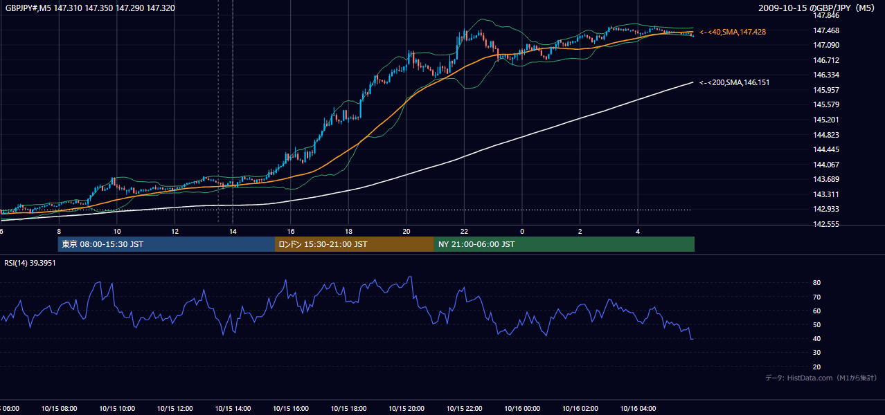Click the 10/16 00:00 time label
Screen dimensions: 885x415
pos(522,409)
